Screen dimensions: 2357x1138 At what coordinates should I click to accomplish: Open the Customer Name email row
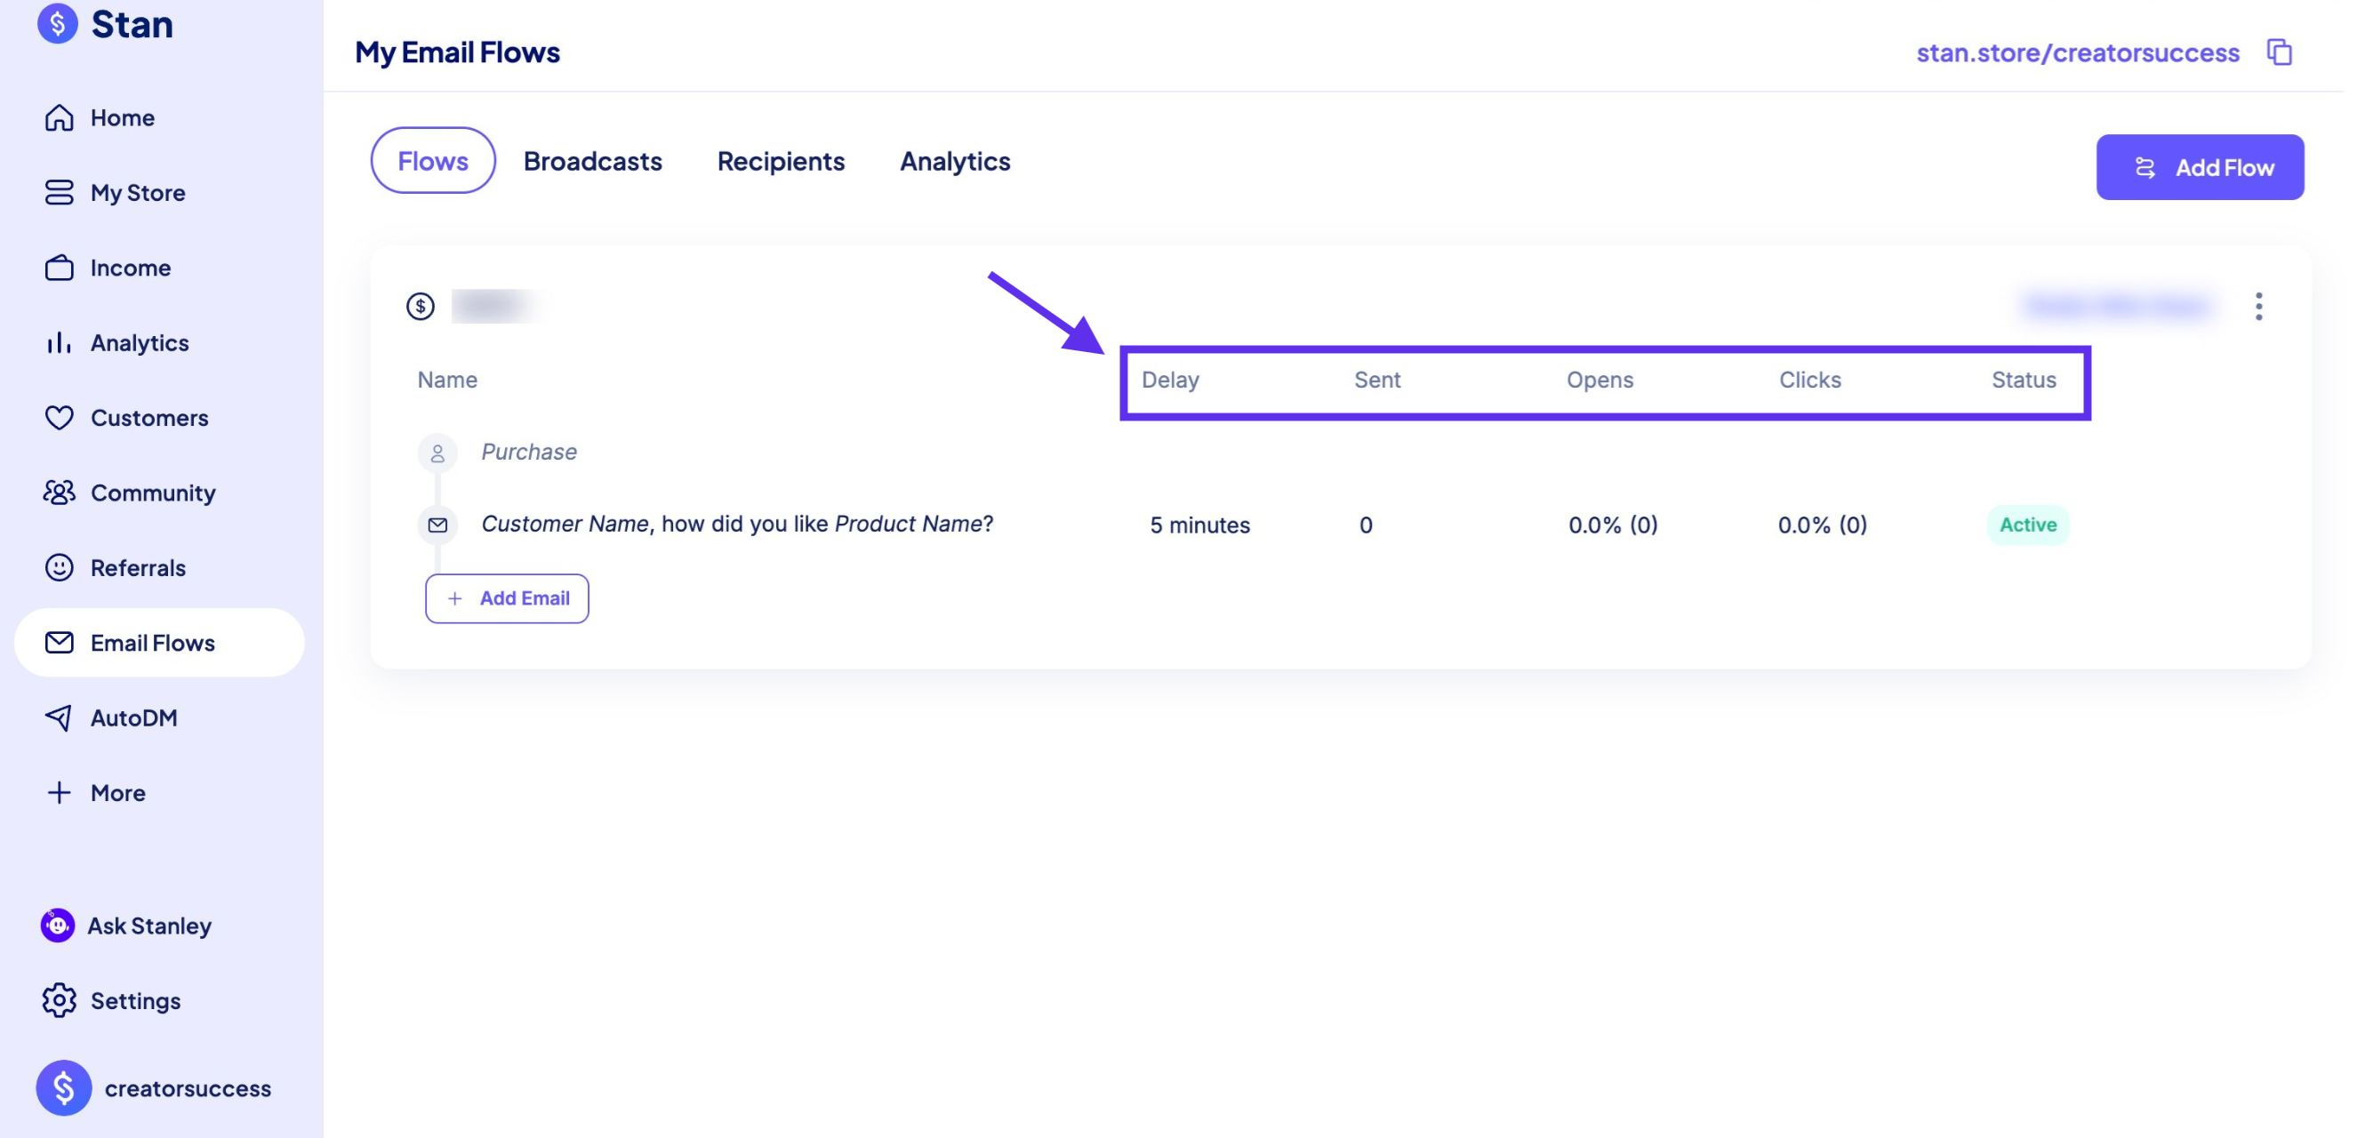(x=736, y=525)
